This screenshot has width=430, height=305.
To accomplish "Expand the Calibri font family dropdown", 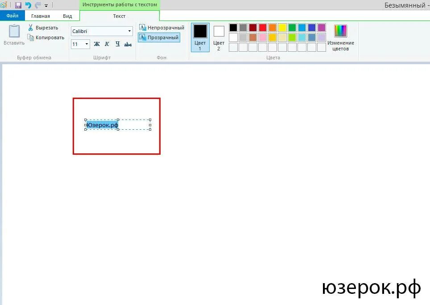I will coord(129,31).
